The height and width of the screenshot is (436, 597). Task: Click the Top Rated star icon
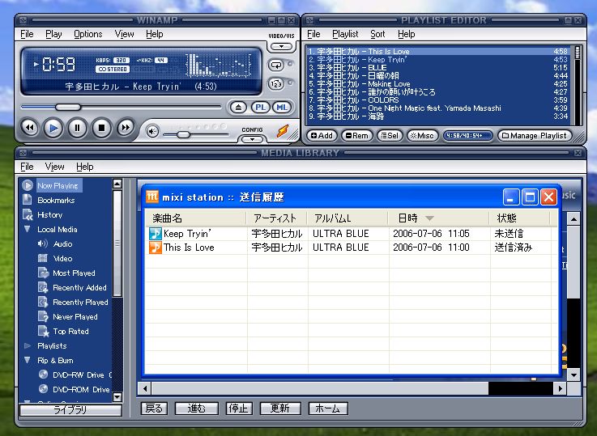pyautogui.click(x=43, y=332)
